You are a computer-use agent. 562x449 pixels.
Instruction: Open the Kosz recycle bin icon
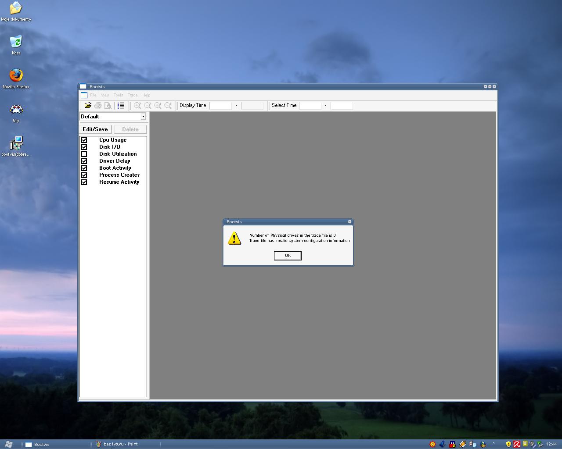[x=16, y=42]
